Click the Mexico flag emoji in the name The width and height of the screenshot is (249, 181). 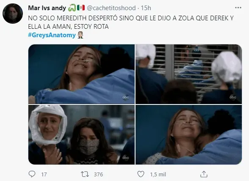click(81, 8)
